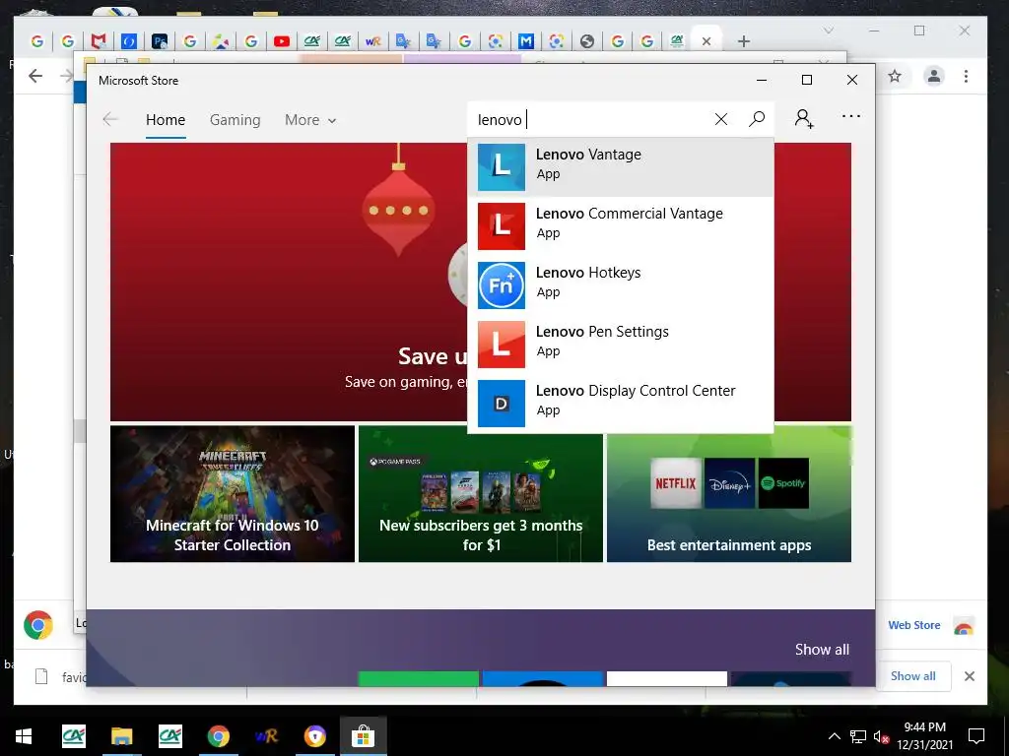Click 'Show all' in the Store purple section
This screenshot has width=1009, height=756.
point(822,650)
